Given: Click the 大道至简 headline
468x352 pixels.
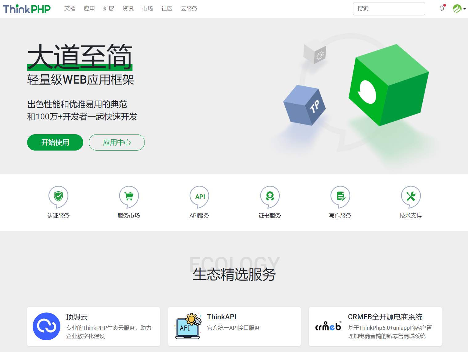Looking at the screenshot, I should tap(80, 57).
